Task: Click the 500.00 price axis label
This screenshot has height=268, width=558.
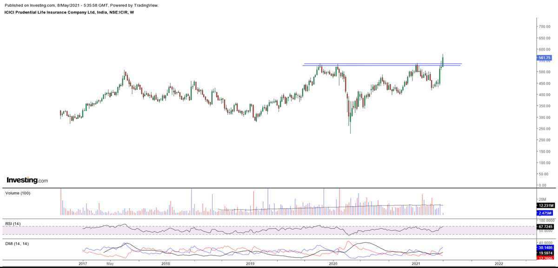Action: tap(545, 72)
